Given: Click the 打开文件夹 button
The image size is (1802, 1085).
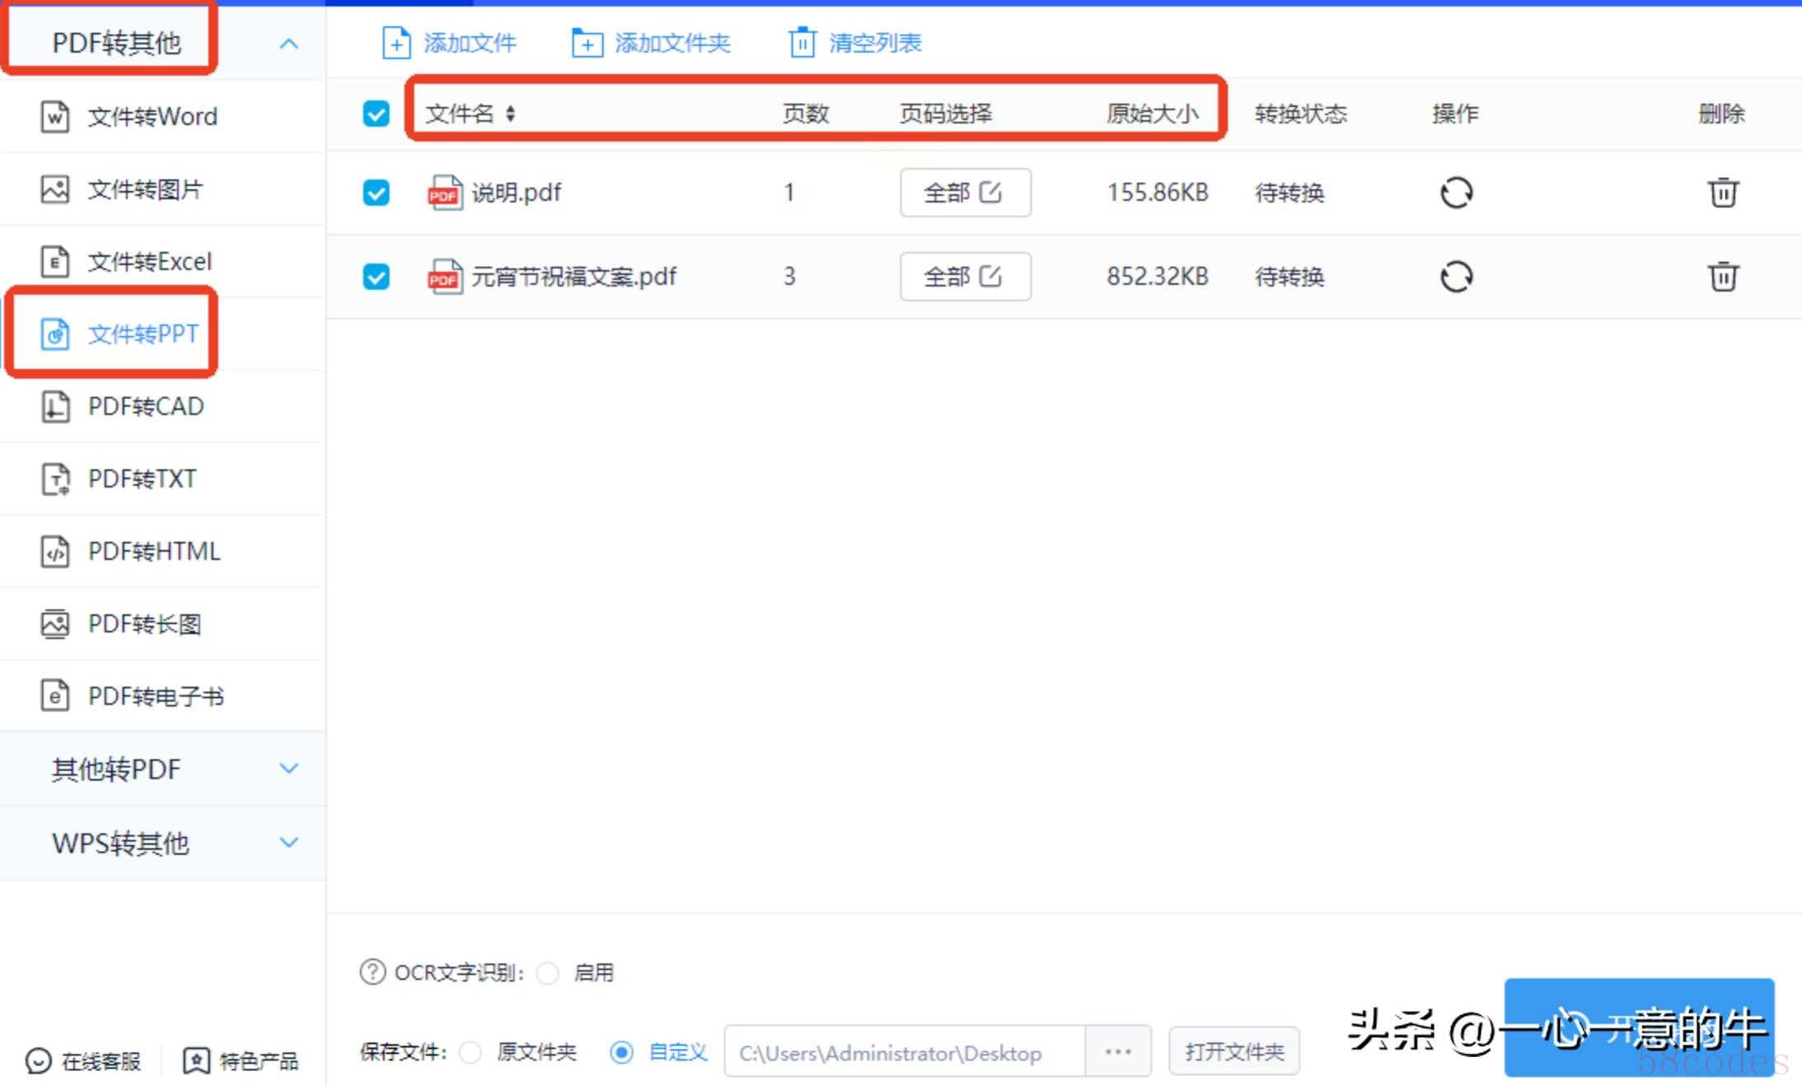Looking at the screenshot, I should coord(1234,1051).
